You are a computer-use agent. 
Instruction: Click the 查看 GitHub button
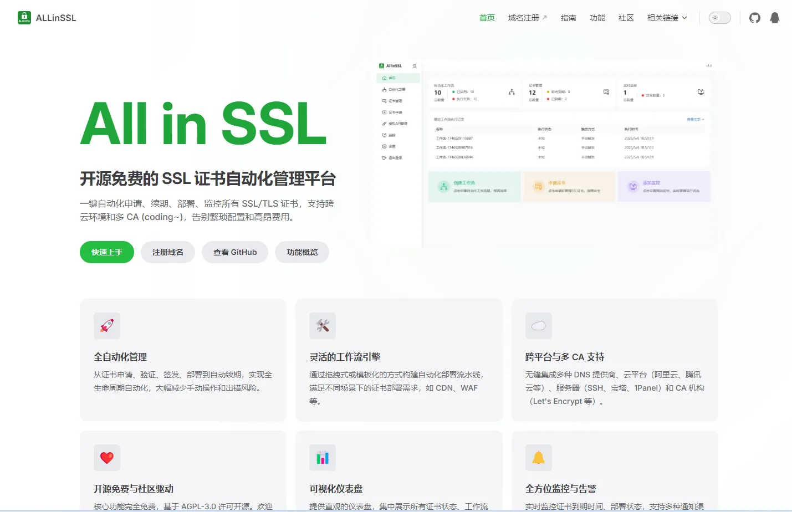[235, 252]
